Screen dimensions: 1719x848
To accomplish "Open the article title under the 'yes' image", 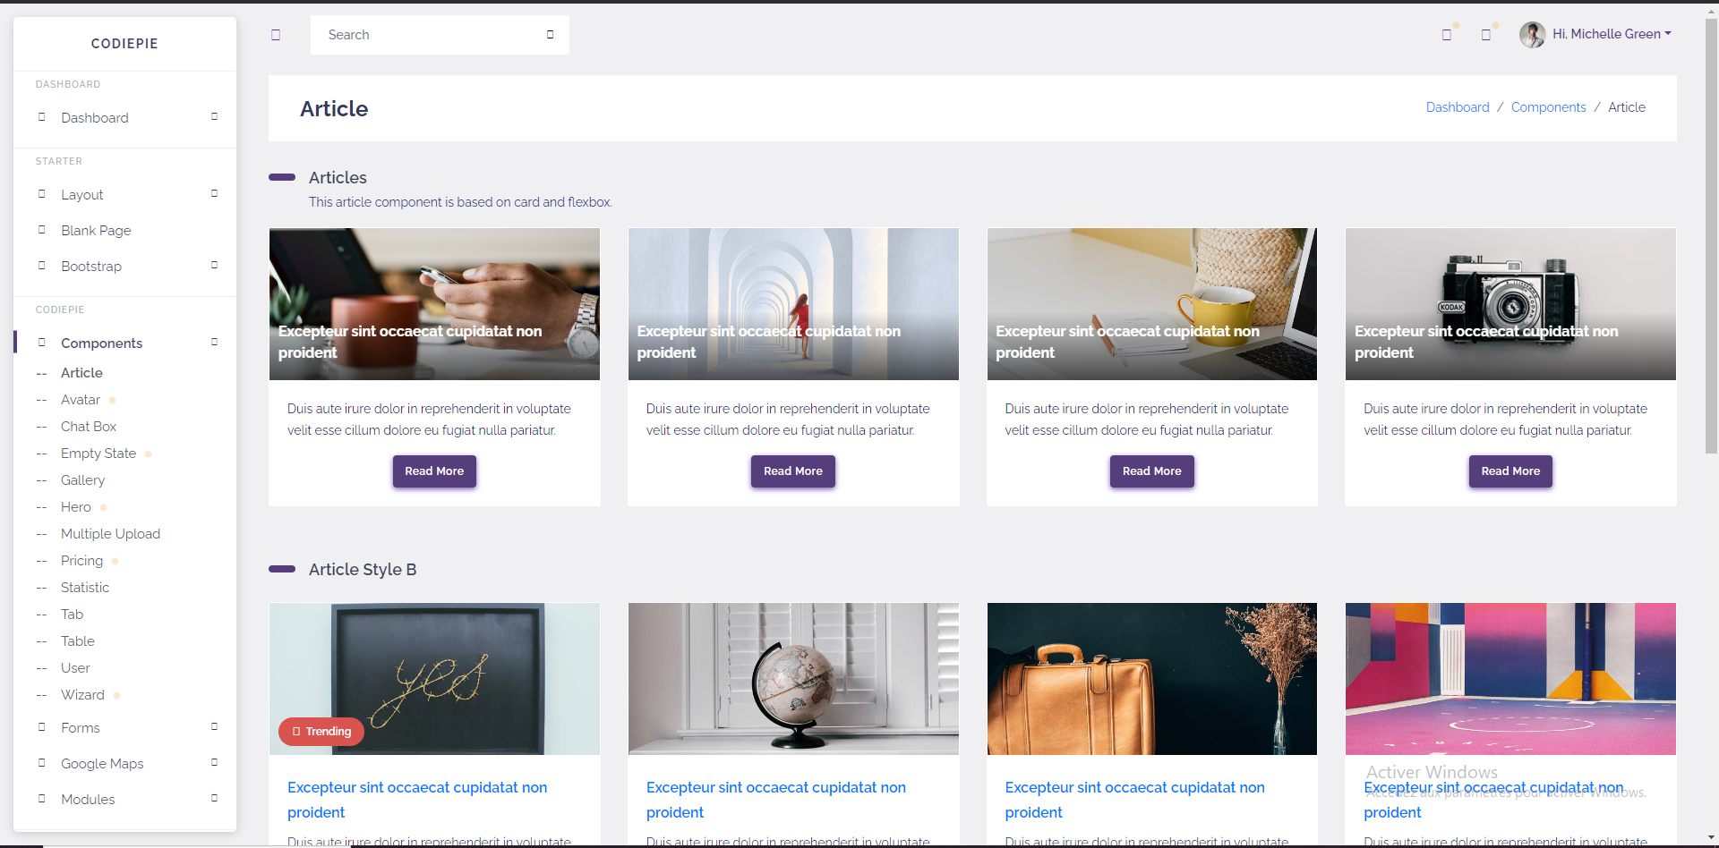I will pos(417,800).
